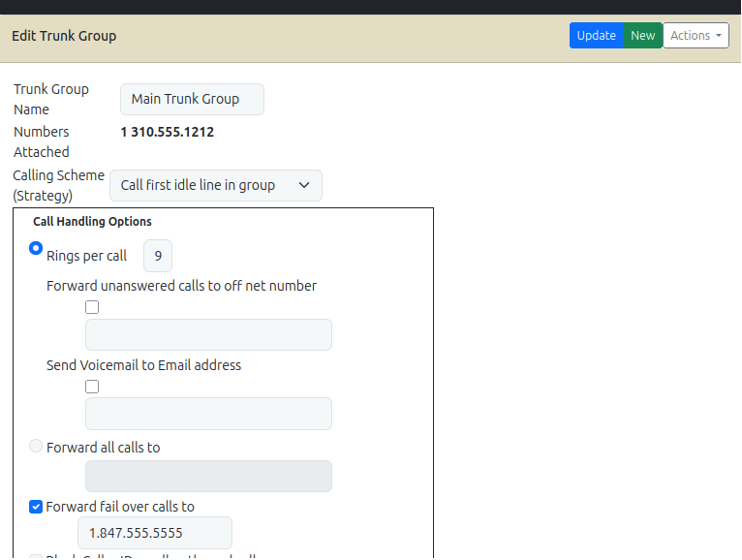This screenshot has width=742, height=560.
Task: Click the Call Handling Options heading
Action: [92, 222]
